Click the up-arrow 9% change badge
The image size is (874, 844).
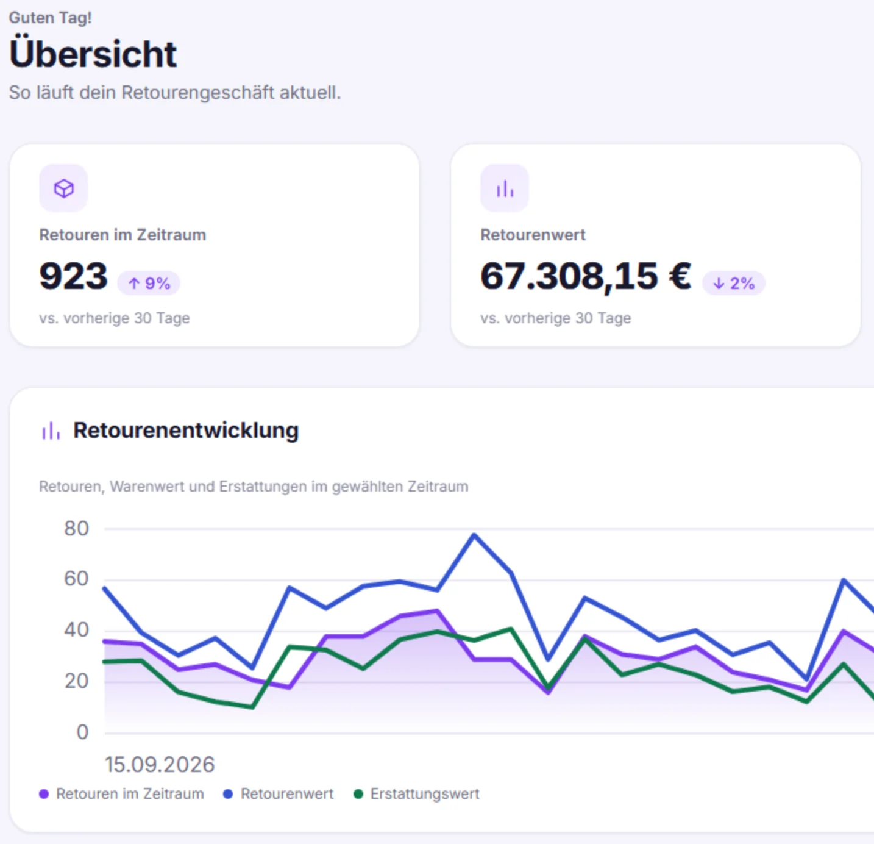tap(149, 283)
